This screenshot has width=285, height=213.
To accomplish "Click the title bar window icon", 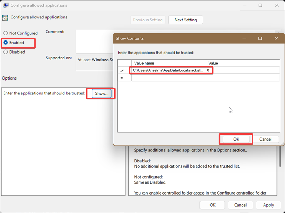I will coord(6,5).
